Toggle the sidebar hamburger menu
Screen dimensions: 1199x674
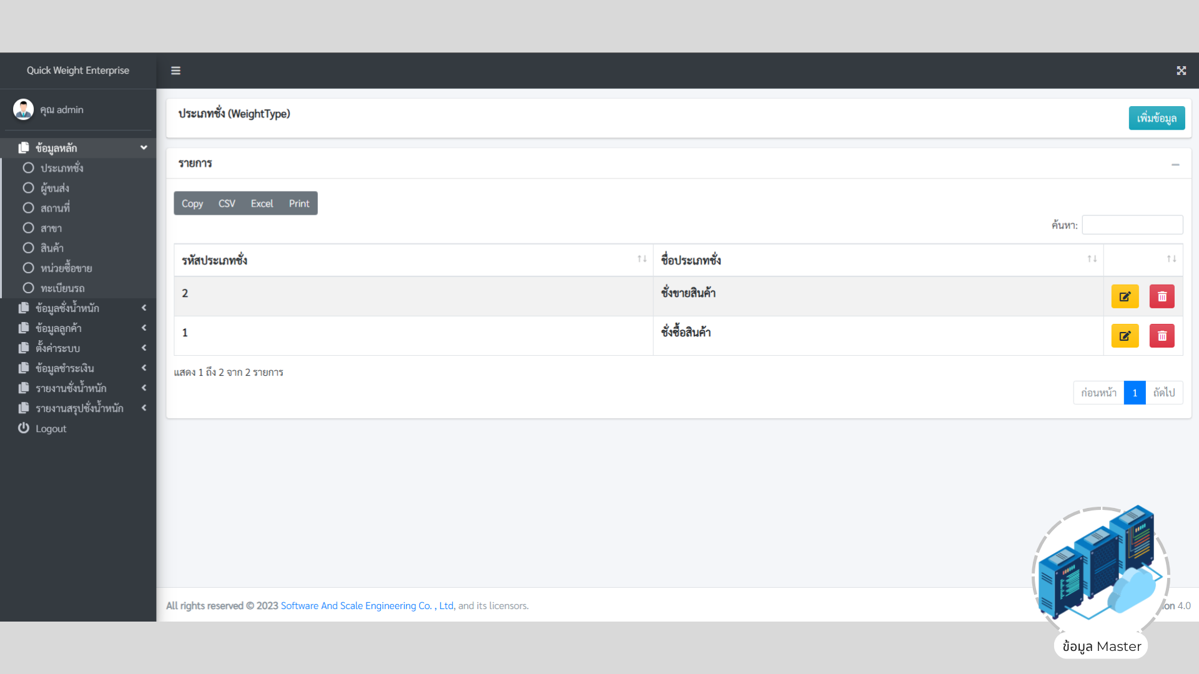(175, 71)
